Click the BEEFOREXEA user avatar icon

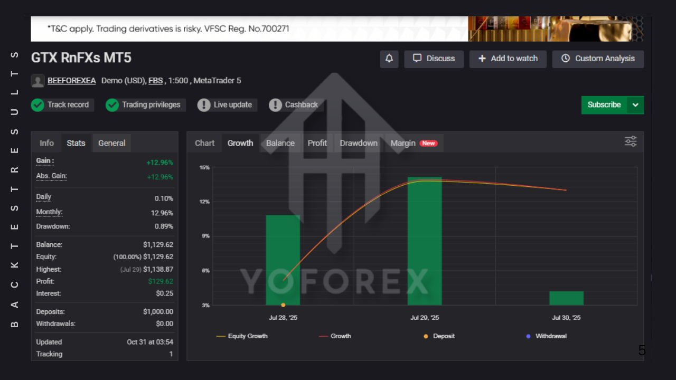coord(37,81)
